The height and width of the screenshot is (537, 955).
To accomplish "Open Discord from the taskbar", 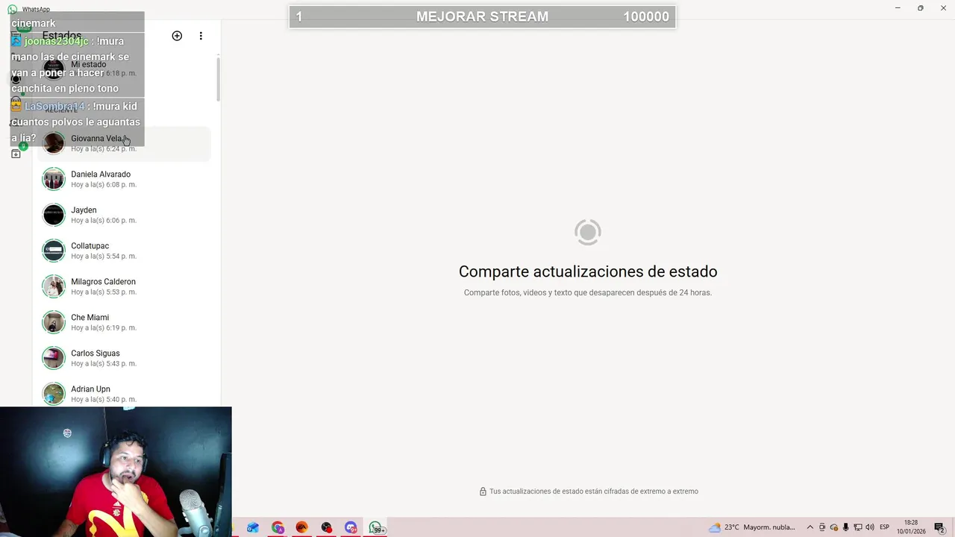I will tap(351, 527).
